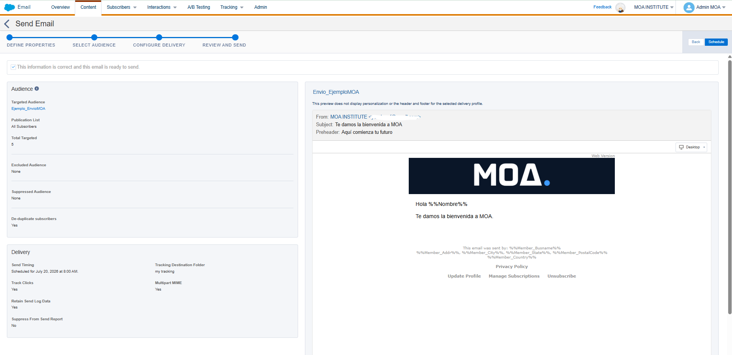
Task: Jump to the Define Properties step marker
Action: [10, 37]
